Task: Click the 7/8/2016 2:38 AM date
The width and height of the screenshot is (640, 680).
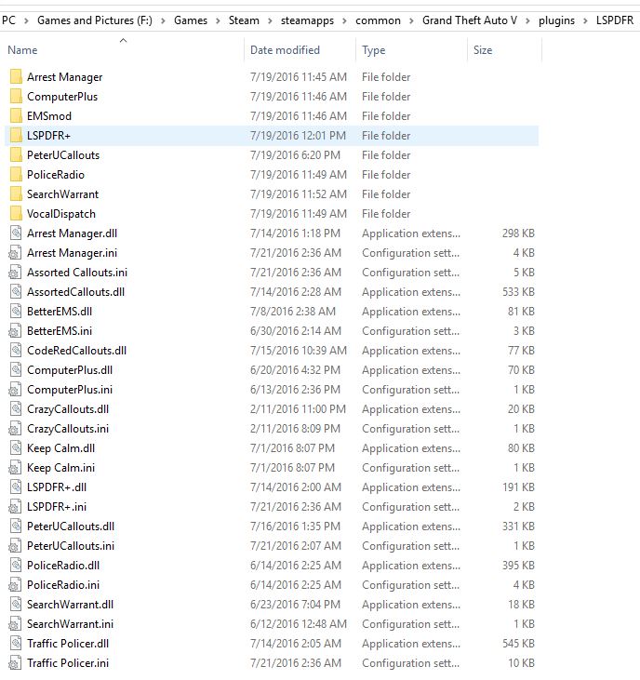Action: pos(293,311)
